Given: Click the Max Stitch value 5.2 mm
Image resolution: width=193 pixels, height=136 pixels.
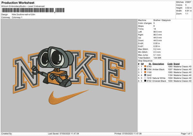Looking at the screenshot, I should pos(157,49).
